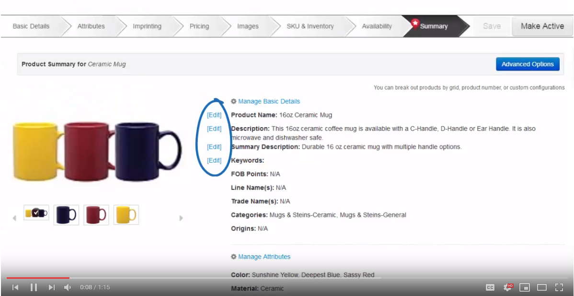The image size is (574, 296).
Task: Show previous thumbnails with left arrow
Action: point(15,218)
